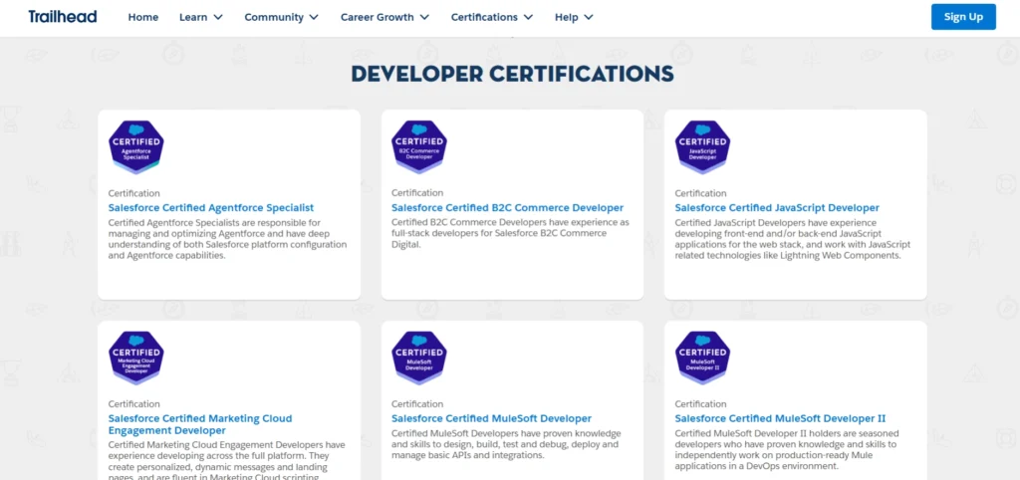Click the MuleSoft Developer II description text
Viewport: 1020px width, 480px height.
pyautogui.click(x=787, y=450)
